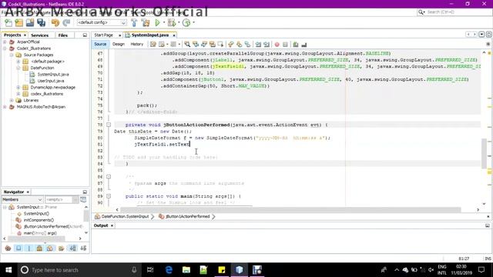Toggle Highlight Search in editor toolbar
493x277 pixels.
[213, 45]
